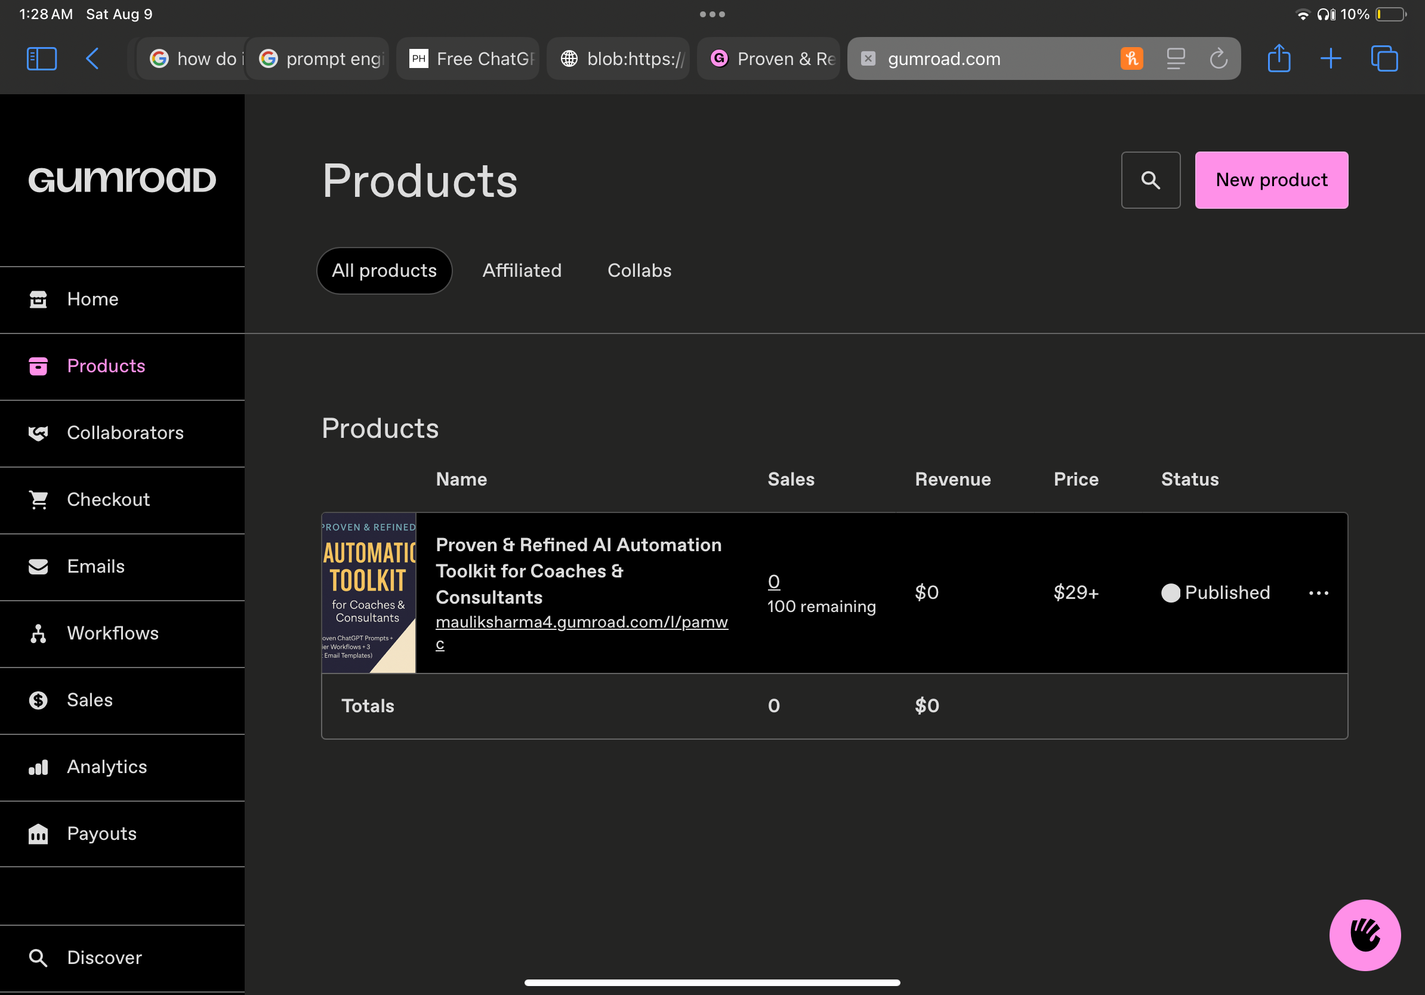Go back with the Safari back arrow
This screenshot has height=995, width=1425.
coord(92,59)
